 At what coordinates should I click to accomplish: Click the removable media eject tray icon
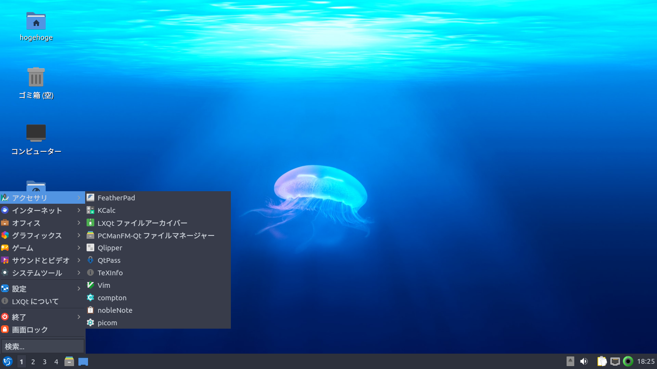[570, 361]
